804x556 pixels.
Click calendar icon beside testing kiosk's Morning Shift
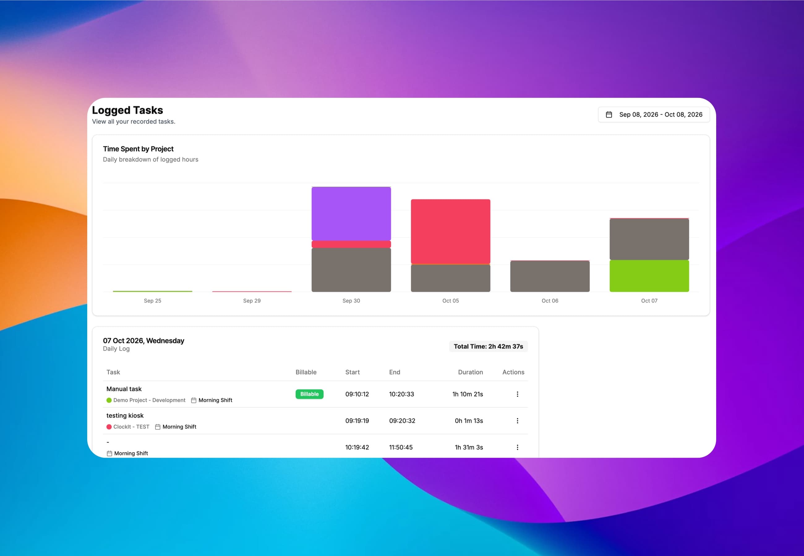[x=158, y=427]
